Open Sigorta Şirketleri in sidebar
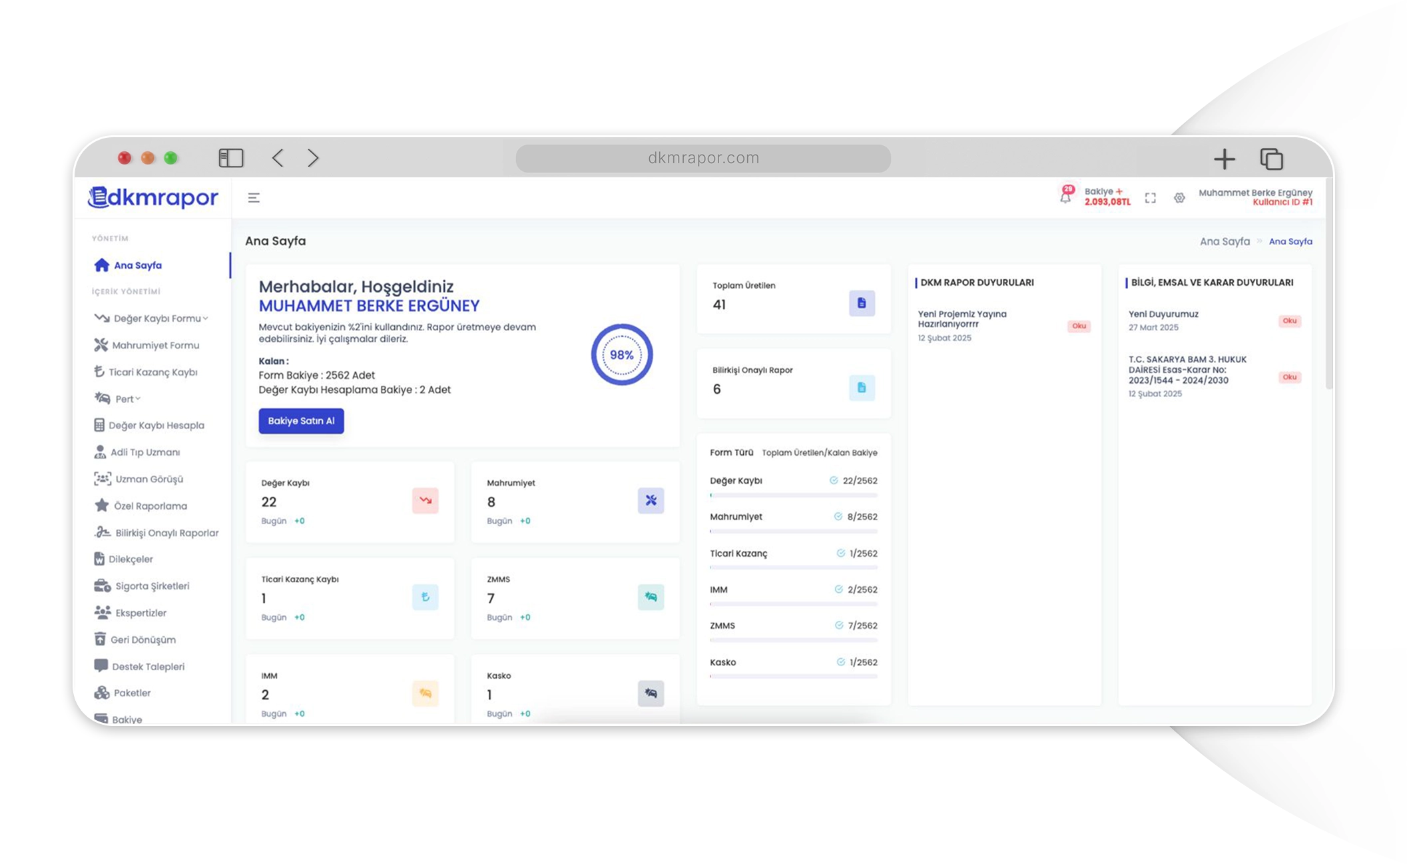1407x864 pixels. tap(142, 586)
